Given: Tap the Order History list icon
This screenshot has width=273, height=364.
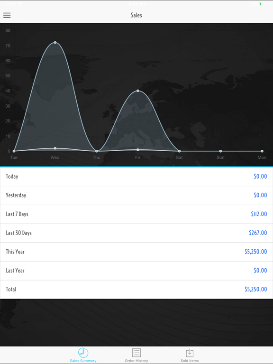Looking at the screenshot, I should [136, 353].
